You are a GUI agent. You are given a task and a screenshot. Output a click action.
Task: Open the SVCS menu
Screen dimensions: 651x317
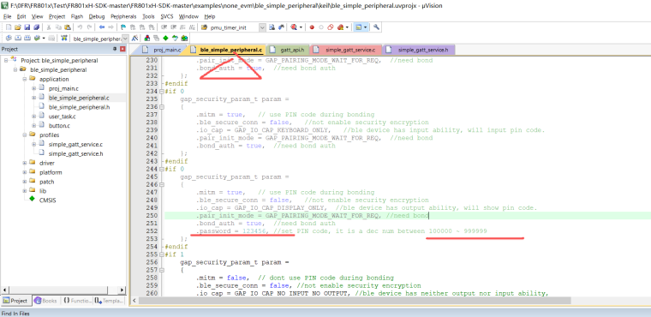tap(167, 16)
